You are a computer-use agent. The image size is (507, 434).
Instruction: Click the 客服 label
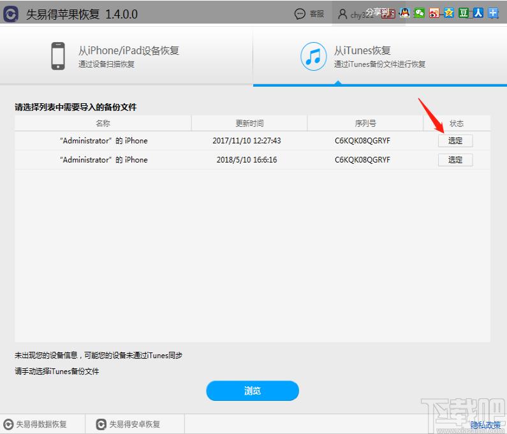click(317, 14)
